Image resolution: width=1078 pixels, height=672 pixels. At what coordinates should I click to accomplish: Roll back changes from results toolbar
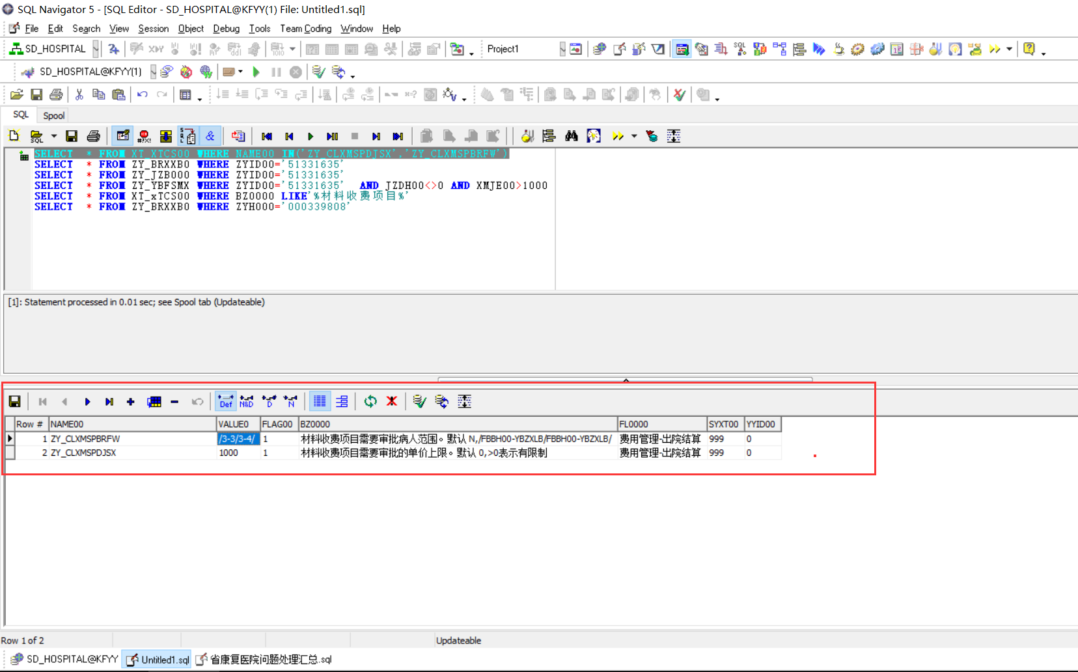(441, 402)
